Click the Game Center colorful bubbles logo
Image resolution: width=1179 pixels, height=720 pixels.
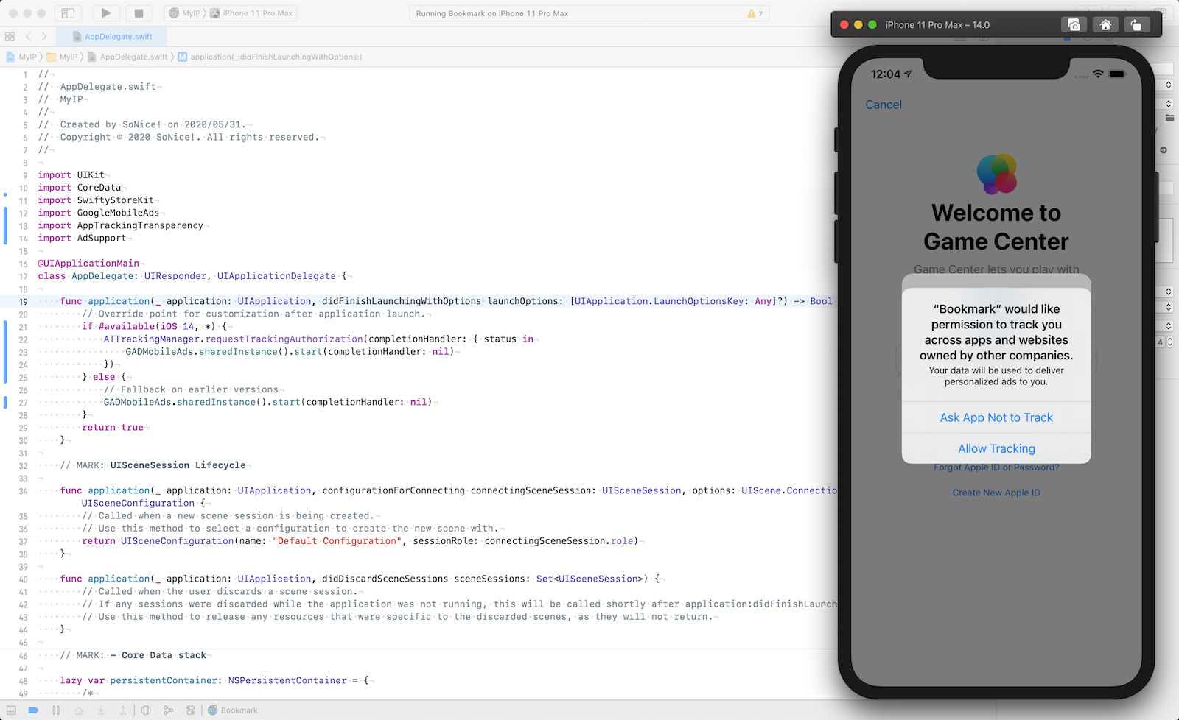(997, 174)
